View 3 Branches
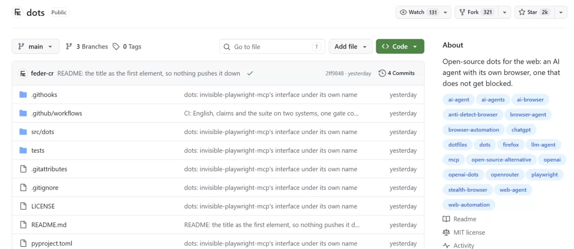This screenshot has width=574, height=249. click(x=87, y=47)
